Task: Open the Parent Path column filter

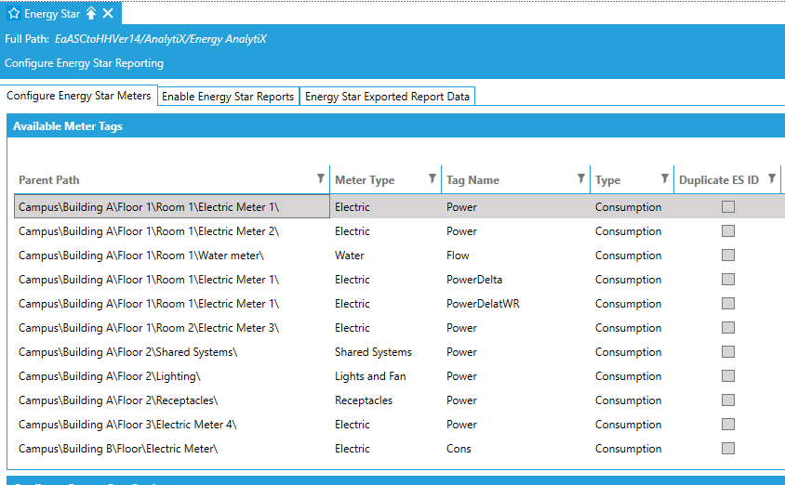Action: [x=321, y=178]
